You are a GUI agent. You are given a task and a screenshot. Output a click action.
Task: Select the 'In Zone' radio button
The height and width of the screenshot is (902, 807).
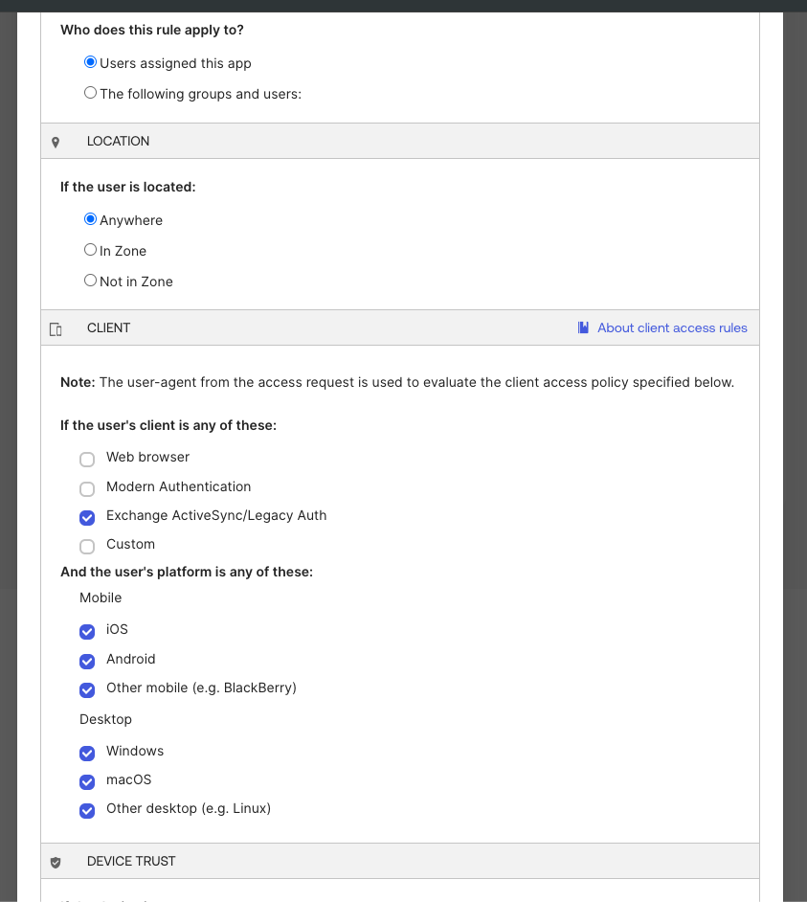90,250
